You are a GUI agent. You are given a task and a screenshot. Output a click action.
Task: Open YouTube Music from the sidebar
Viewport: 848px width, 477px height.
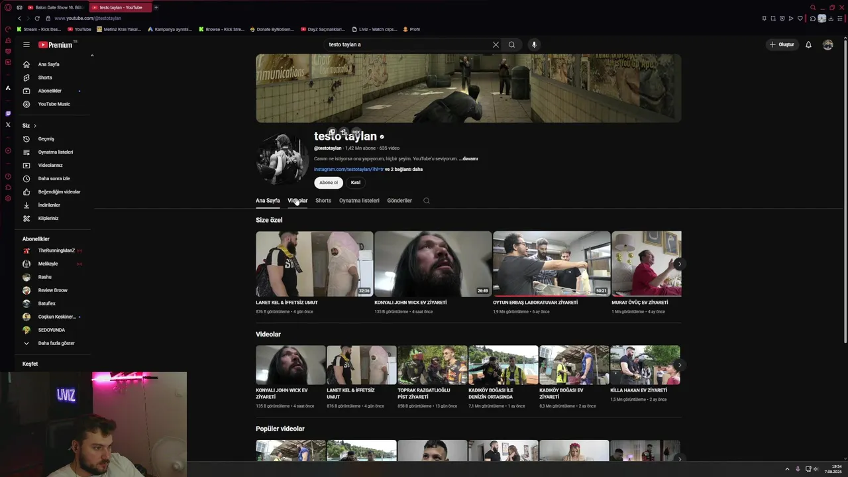[54, 104]
